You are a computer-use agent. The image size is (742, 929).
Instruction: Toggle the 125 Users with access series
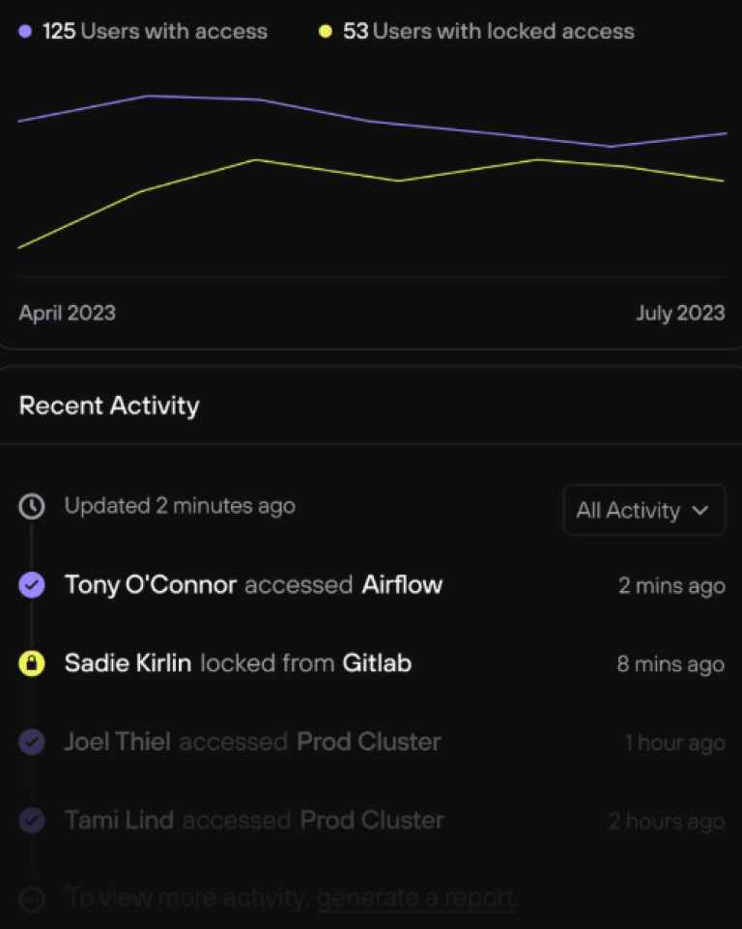click(155, 32)
